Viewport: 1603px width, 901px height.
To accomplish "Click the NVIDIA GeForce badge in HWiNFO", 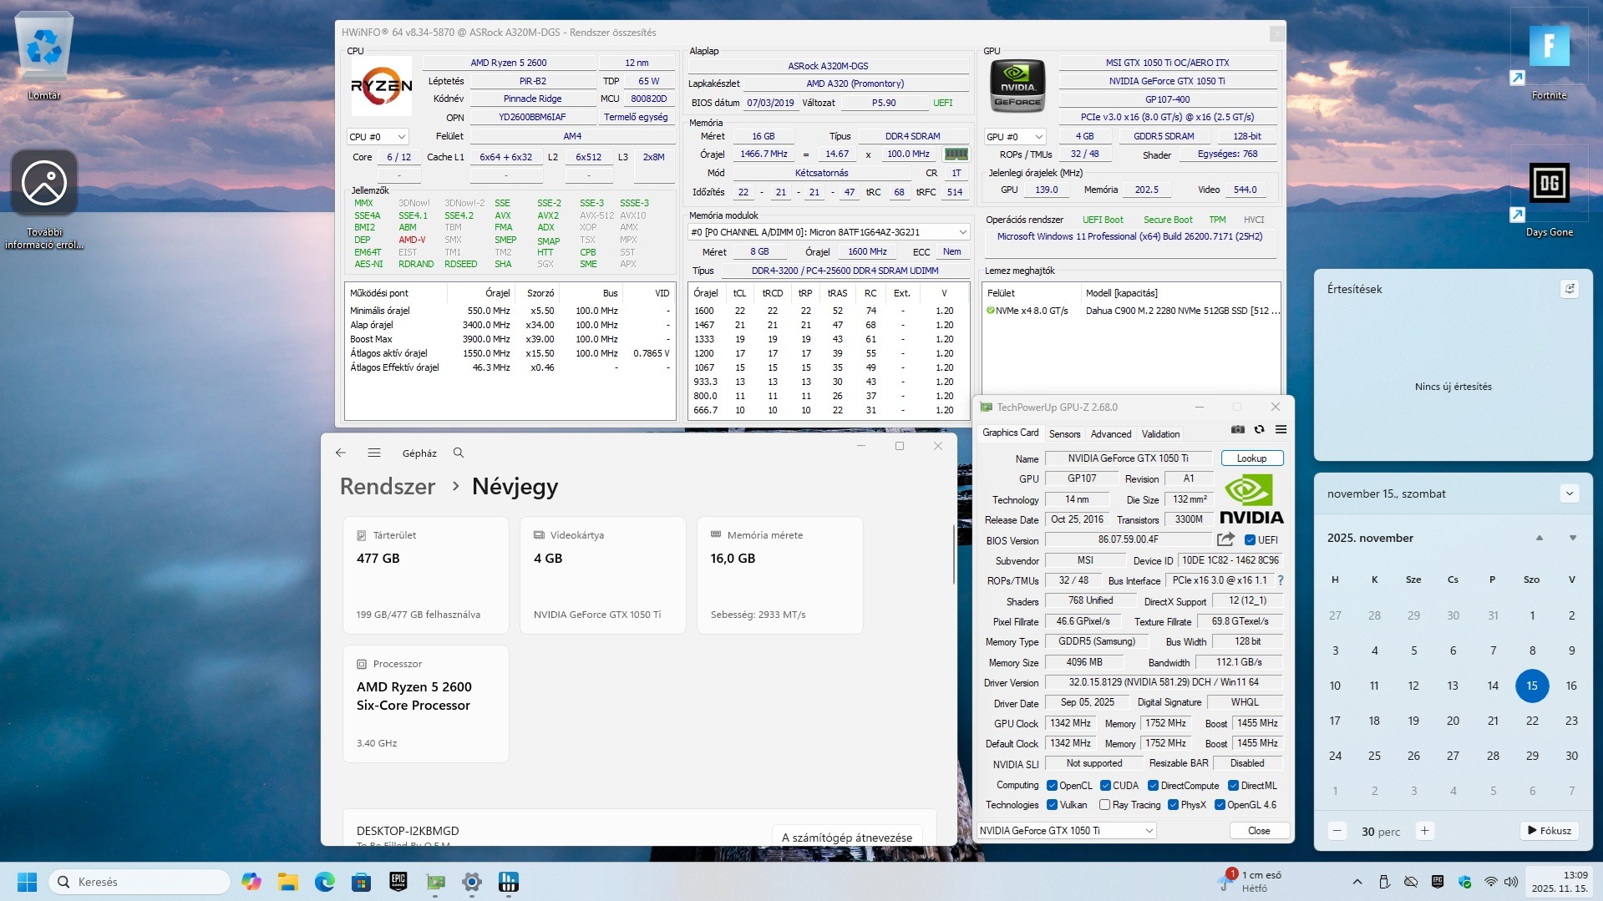I will coord(1017,86).
